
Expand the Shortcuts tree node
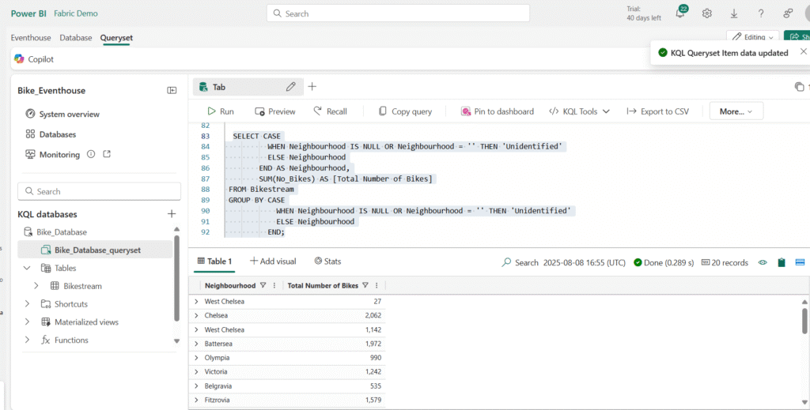pos(27,304)
